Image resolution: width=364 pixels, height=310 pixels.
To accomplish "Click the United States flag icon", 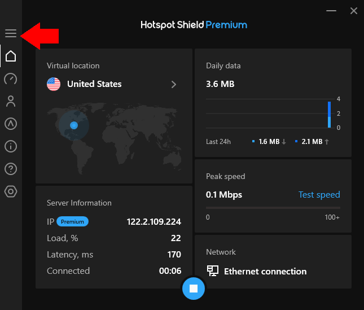I will [x=54, y=84].
